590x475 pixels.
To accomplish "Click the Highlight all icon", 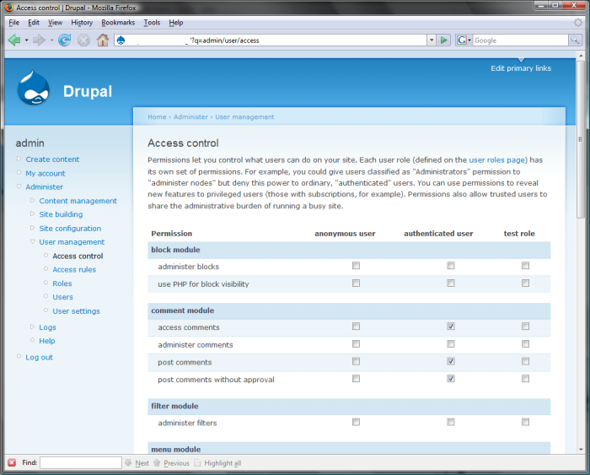I will 197,462.
